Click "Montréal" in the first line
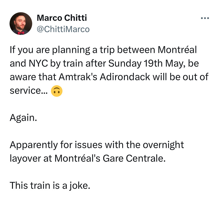This screenshot has width=220, height=197. 177,50
